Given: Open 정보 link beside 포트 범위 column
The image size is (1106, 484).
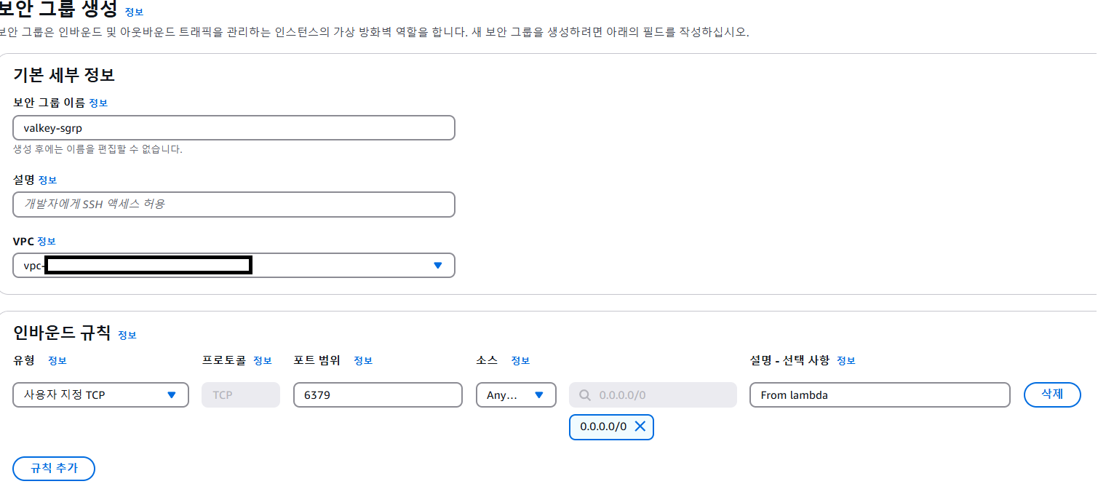Looking at the screenshot, I should coord(363,361).
